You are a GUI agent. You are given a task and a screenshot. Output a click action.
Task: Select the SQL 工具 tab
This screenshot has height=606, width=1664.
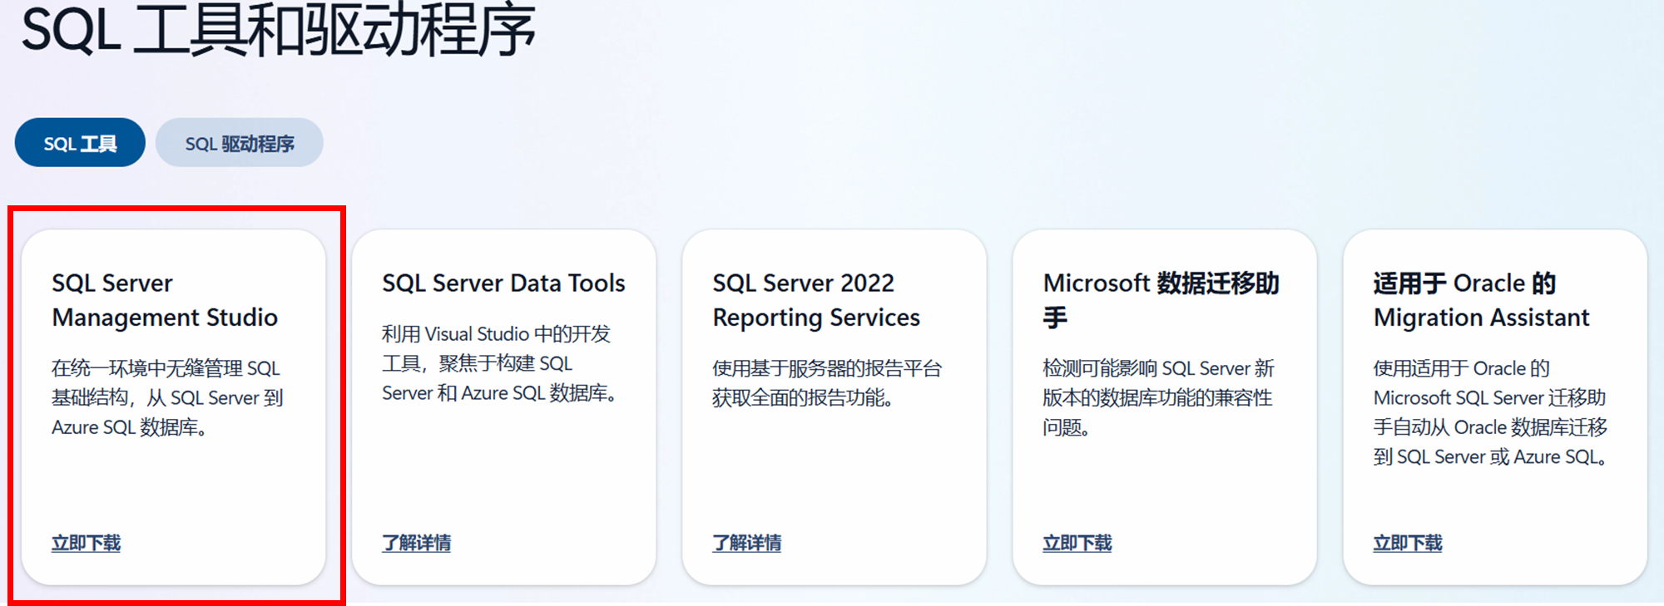tap(80, 143)
